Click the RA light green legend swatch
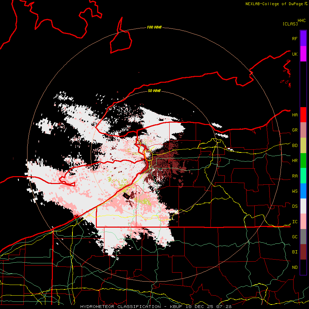Viewport: 309px width, 309px height. (303, 176)
